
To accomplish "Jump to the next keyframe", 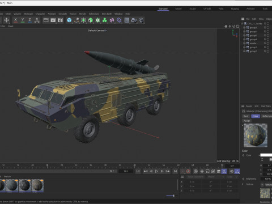I will coord(168,171).
